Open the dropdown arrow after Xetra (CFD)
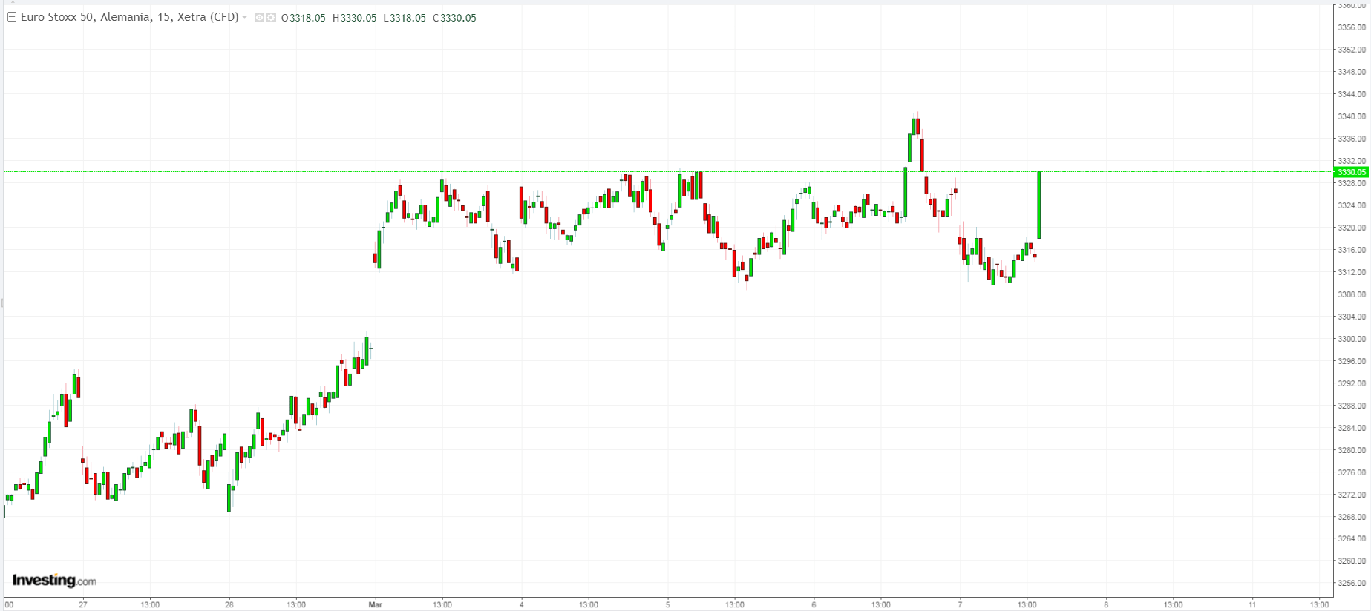 (x=245, y=17)
